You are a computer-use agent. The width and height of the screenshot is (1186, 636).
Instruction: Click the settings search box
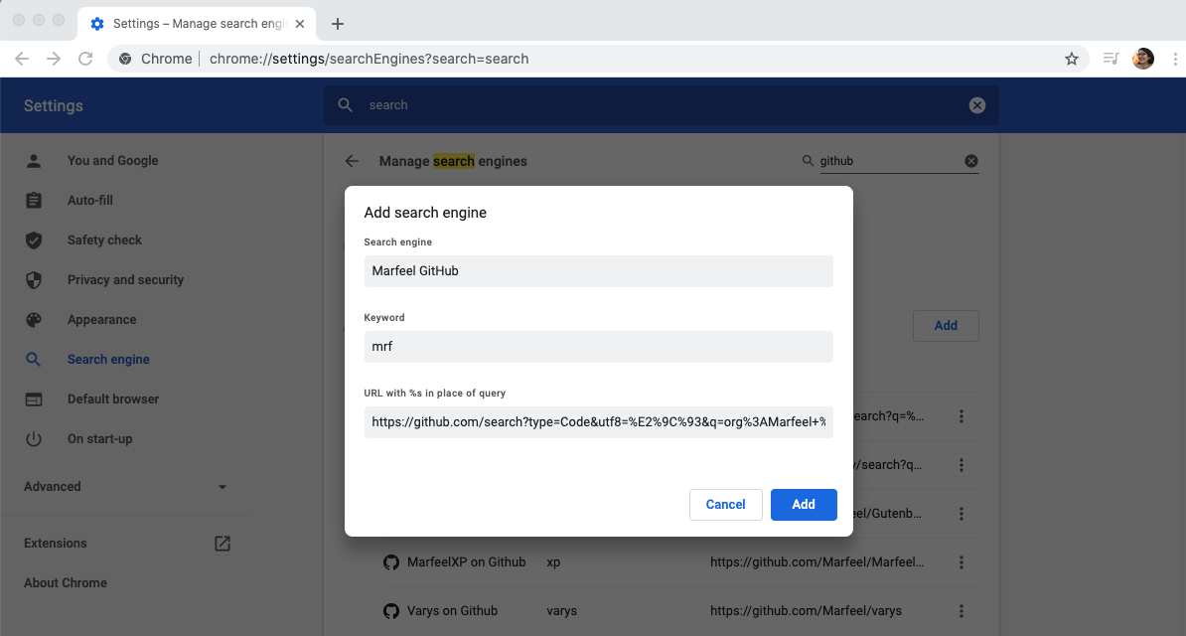[662, 105]
